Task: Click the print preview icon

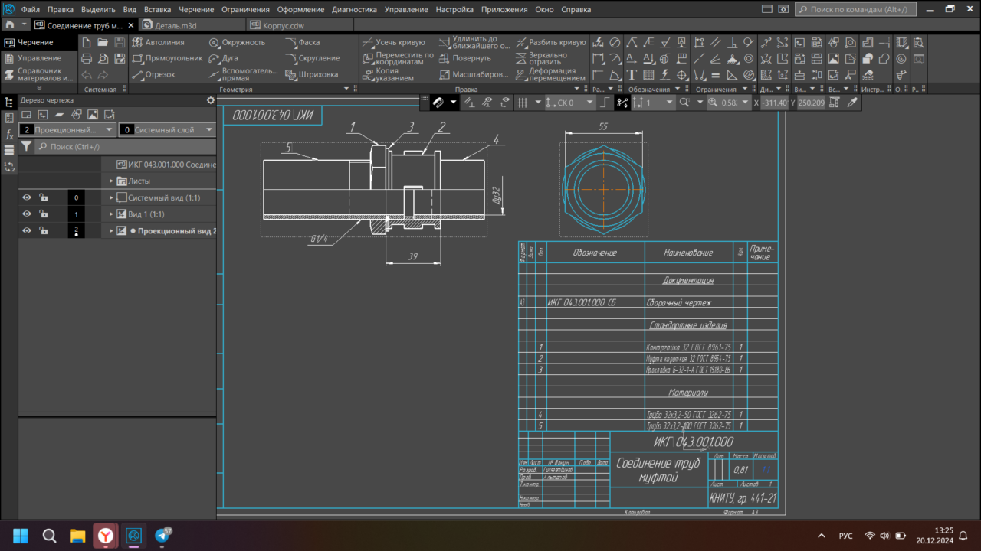Action: (x=103, y=58)
